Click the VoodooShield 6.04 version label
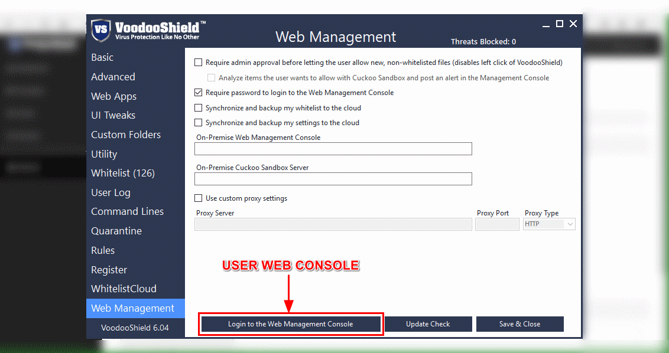Image resolution: width=669 pixels, height=353 pixels. click(x=135, y=328)
